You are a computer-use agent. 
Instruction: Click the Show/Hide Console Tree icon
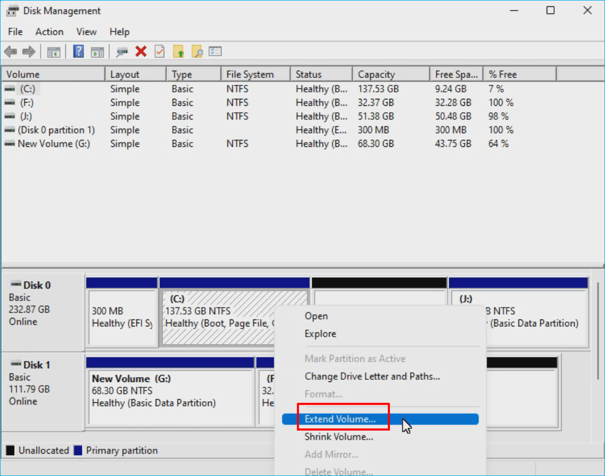click(x=53, y=52)
